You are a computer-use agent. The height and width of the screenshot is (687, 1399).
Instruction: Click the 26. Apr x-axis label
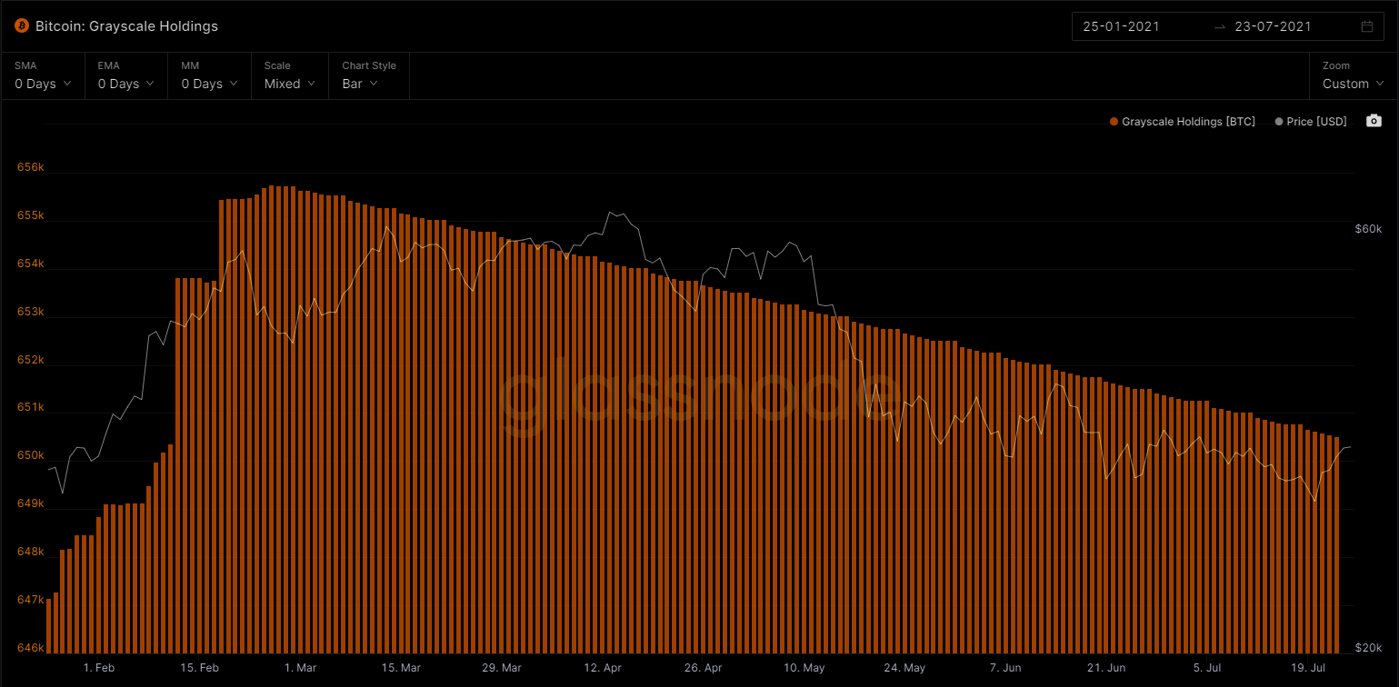[703, 668]
